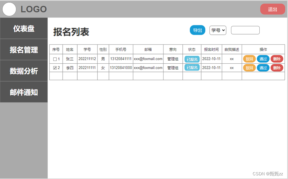Click the LOGO text in header
The width and height of the screenshot is (288, 179).
(34, 9)
